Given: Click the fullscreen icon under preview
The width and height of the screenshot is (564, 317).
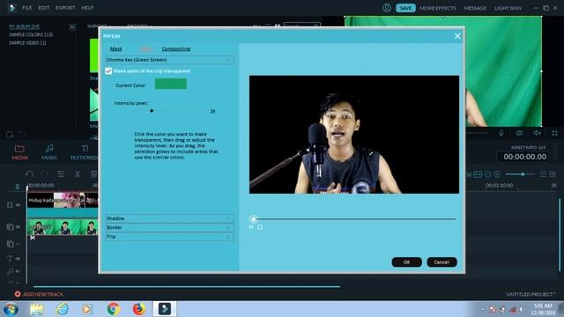Looking at the screenshot, I should point(554,133).
